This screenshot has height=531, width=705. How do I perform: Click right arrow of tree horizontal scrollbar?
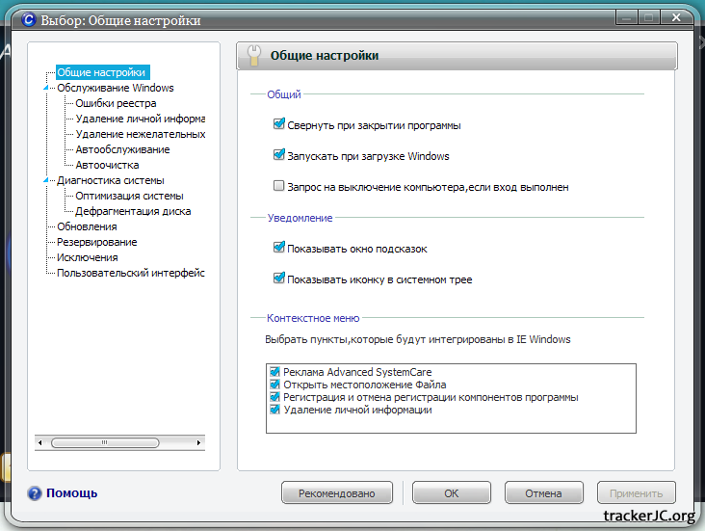(199, 442)
